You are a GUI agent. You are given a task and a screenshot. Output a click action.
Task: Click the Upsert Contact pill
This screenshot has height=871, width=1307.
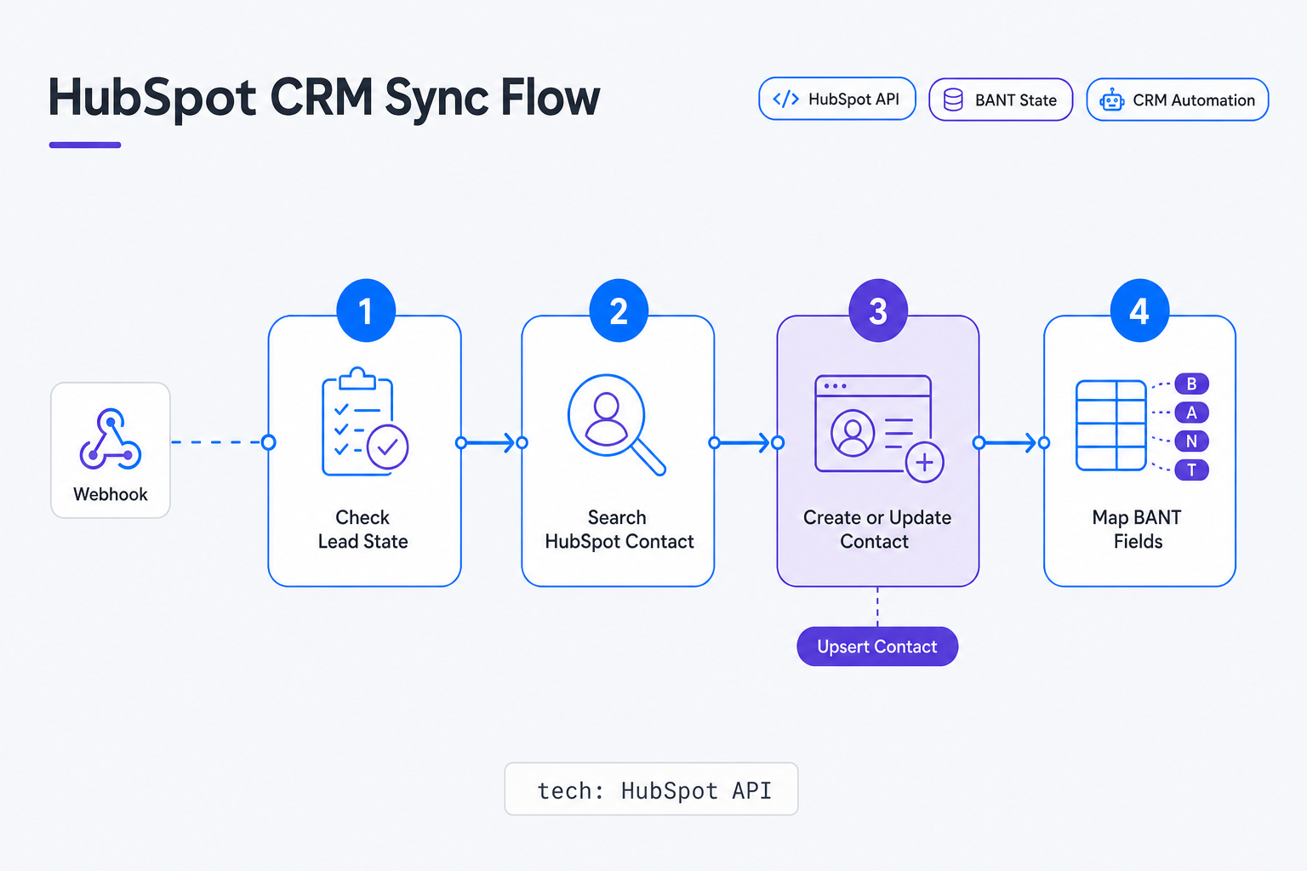point(877,646)
